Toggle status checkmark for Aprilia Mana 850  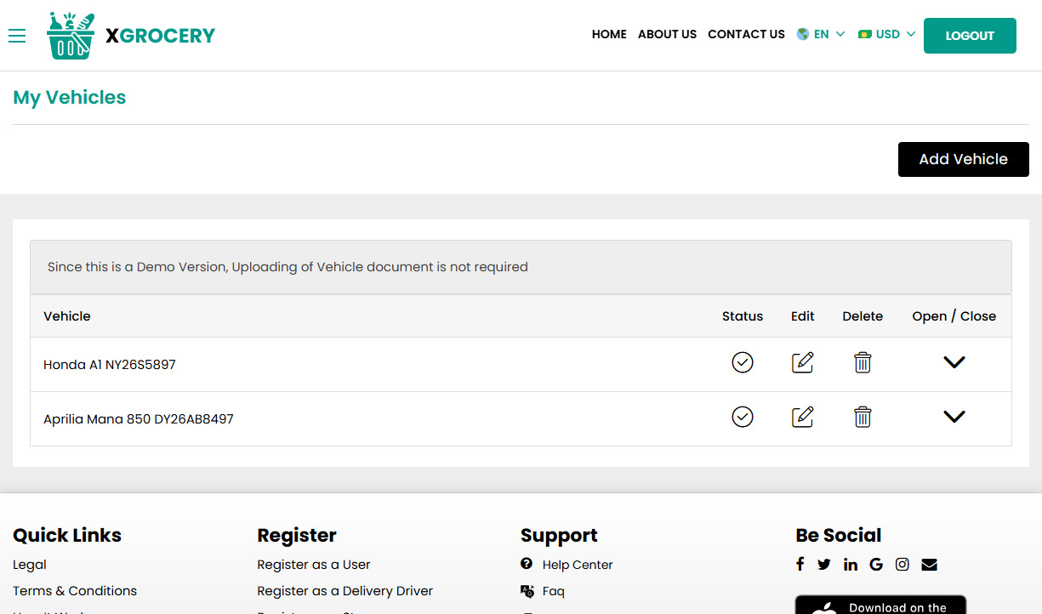[x=743, y=418]
